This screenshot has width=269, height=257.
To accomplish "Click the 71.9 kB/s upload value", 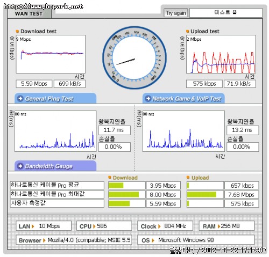I will point(240,84).
